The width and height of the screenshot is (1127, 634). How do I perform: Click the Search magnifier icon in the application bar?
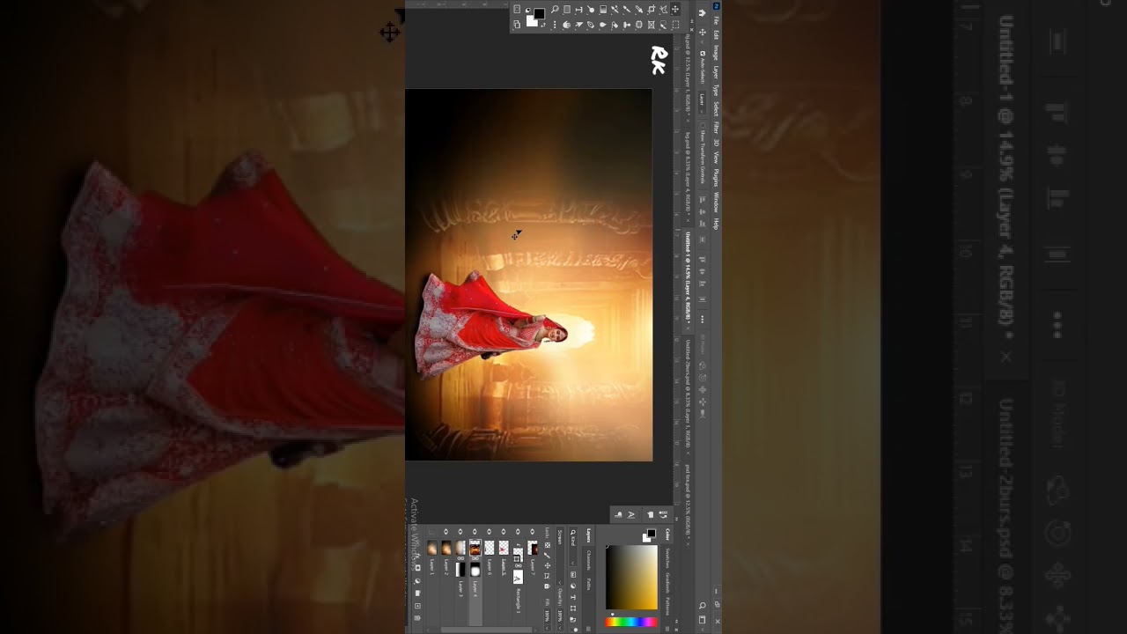(703, 606)
